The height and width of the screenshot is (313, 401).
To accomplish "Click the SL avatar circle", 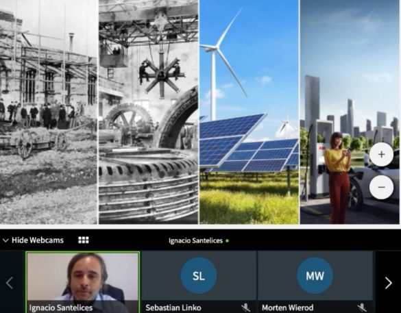I will (199, 275).
